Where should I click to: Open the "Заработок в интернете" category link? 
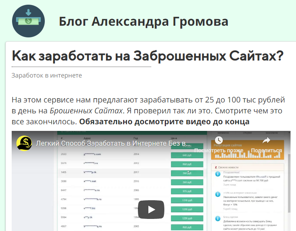(47, 75)
